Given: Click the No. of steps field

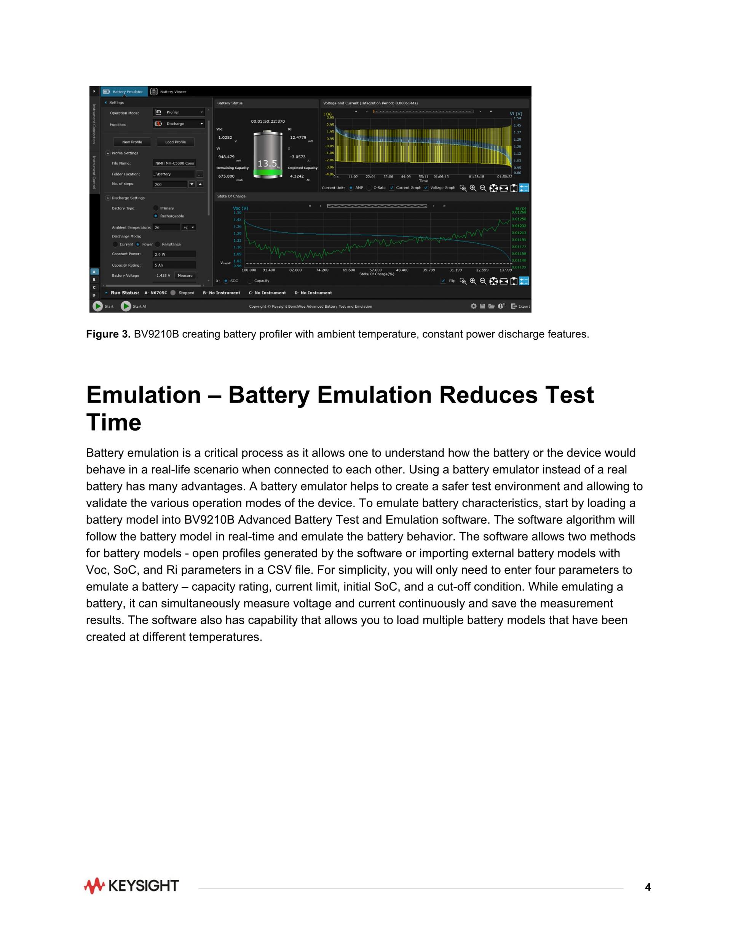Looking at the screenshot, I should (x=170, y=184).
